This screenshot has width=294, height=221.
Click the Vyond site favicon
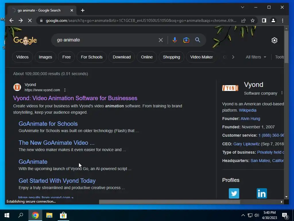pos(17,87)
